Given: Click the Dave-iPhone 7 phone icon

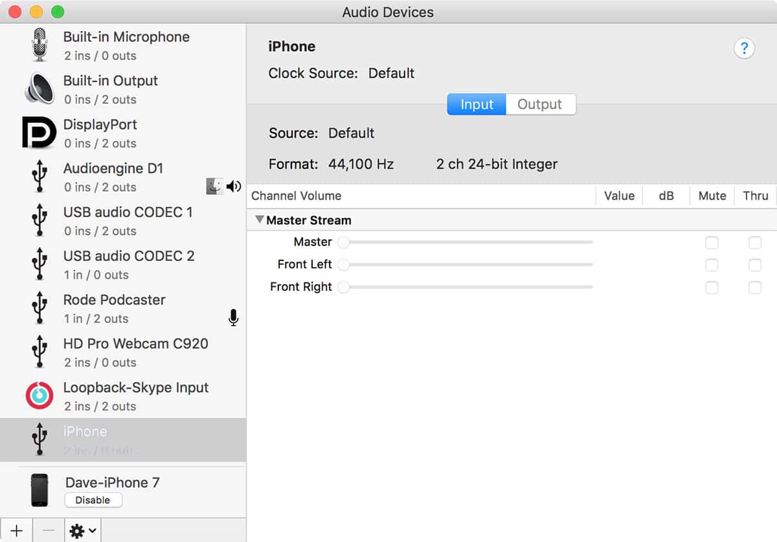Looking at the screenshot, I should 39,490.
